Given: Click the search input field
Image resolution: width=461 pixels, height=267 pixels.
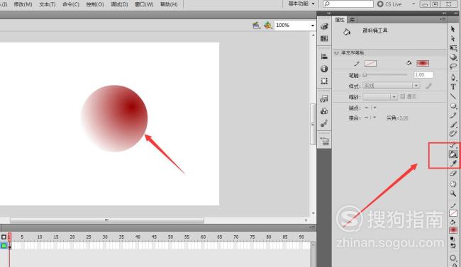Looking at the screenshot, I should tap(348, 4).
